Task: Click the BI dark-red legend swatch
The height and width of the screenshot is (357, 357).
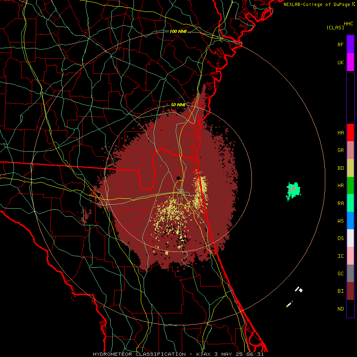Action: 350,291
